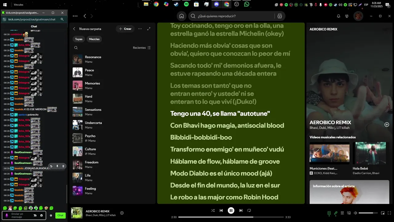Screen dimensions: 394x222
Task: Toggle Now Playing view
Action: [329, 213]
